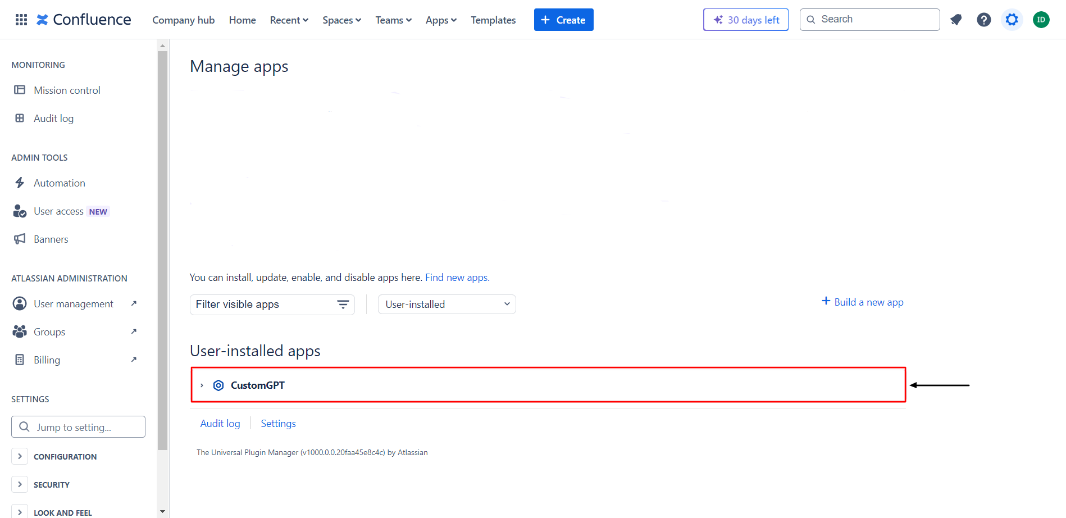The image size is (1066, 518).
Task: Click the NEW badge beside User access
Action: click(x=98, y=212)
